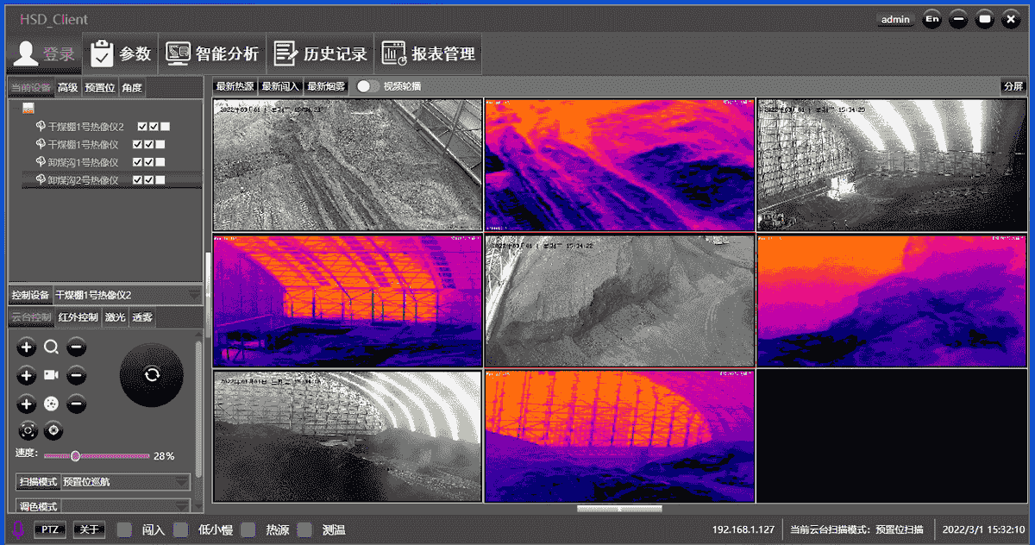
Task: Enable the 闯入 intrusion checkbox
Action: coord(124,529)
